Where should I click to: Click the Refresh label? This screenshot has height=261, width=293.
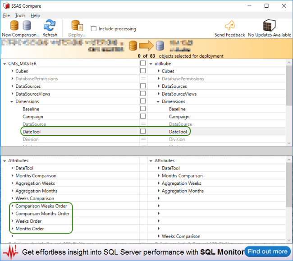[50, 35]
